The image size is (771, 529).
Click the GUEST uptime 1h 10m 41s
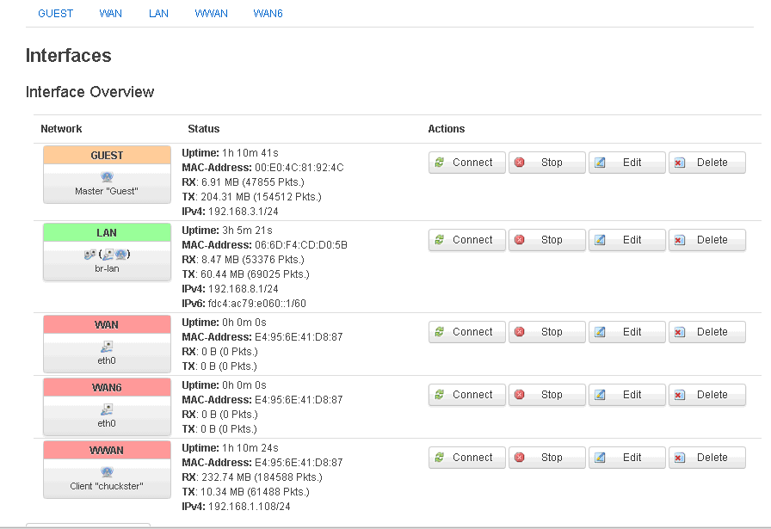click(250, 153)
